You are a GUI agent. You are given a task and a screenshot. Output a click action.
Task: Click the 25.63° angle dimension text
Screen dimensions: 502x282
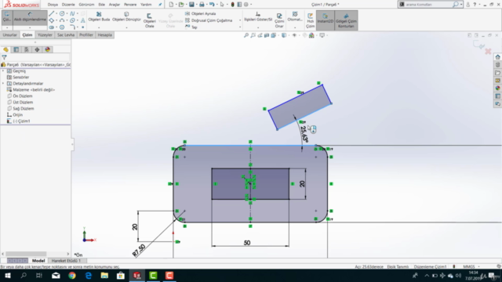[x=304, y=134]
